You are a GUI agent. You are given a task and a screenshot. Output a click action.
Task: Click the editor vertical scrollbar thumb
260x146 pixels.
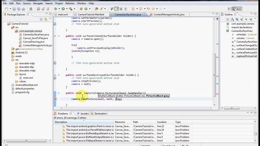(214, 75)
